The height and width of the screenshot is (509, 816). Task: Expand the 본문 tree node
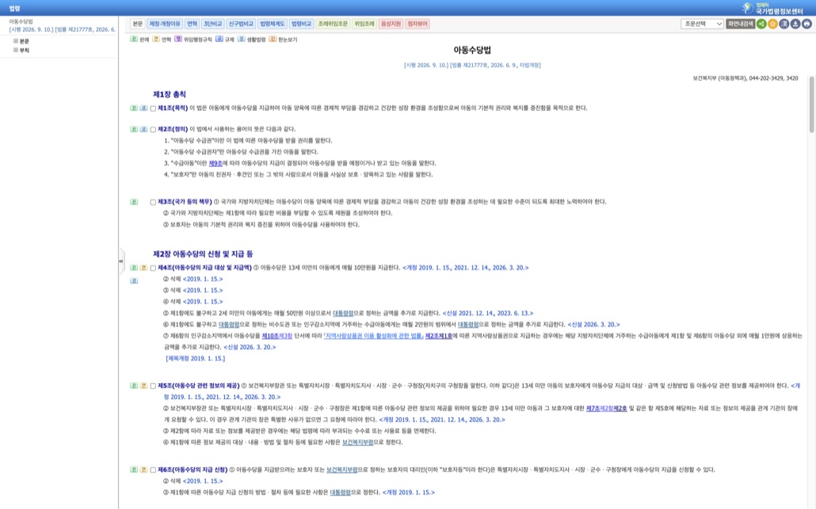pyautogui.click(x=16, y=41)
